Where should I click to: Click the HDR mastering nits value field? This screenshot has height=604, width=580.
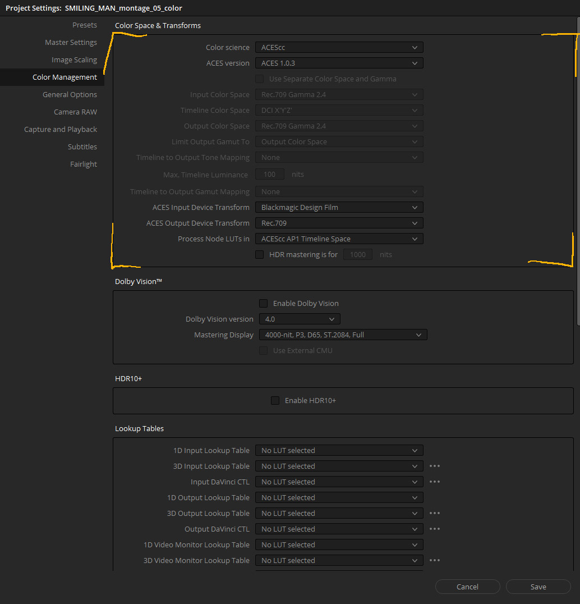click(x=357, y=255)
